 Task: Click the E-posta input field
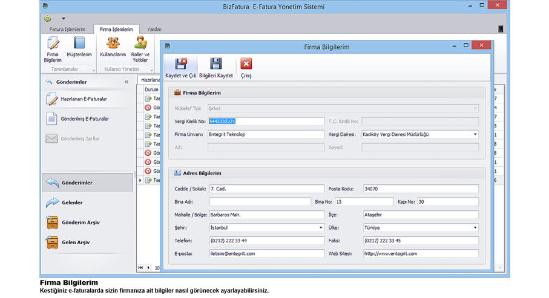266,254
